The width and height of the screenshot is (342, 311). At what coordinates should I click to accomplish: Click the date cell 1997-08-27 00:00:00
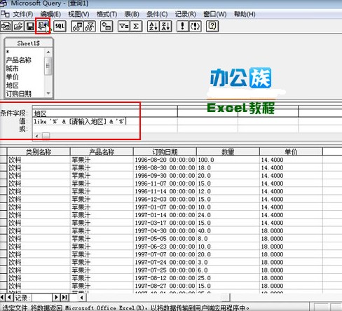[x=165, y=286]
